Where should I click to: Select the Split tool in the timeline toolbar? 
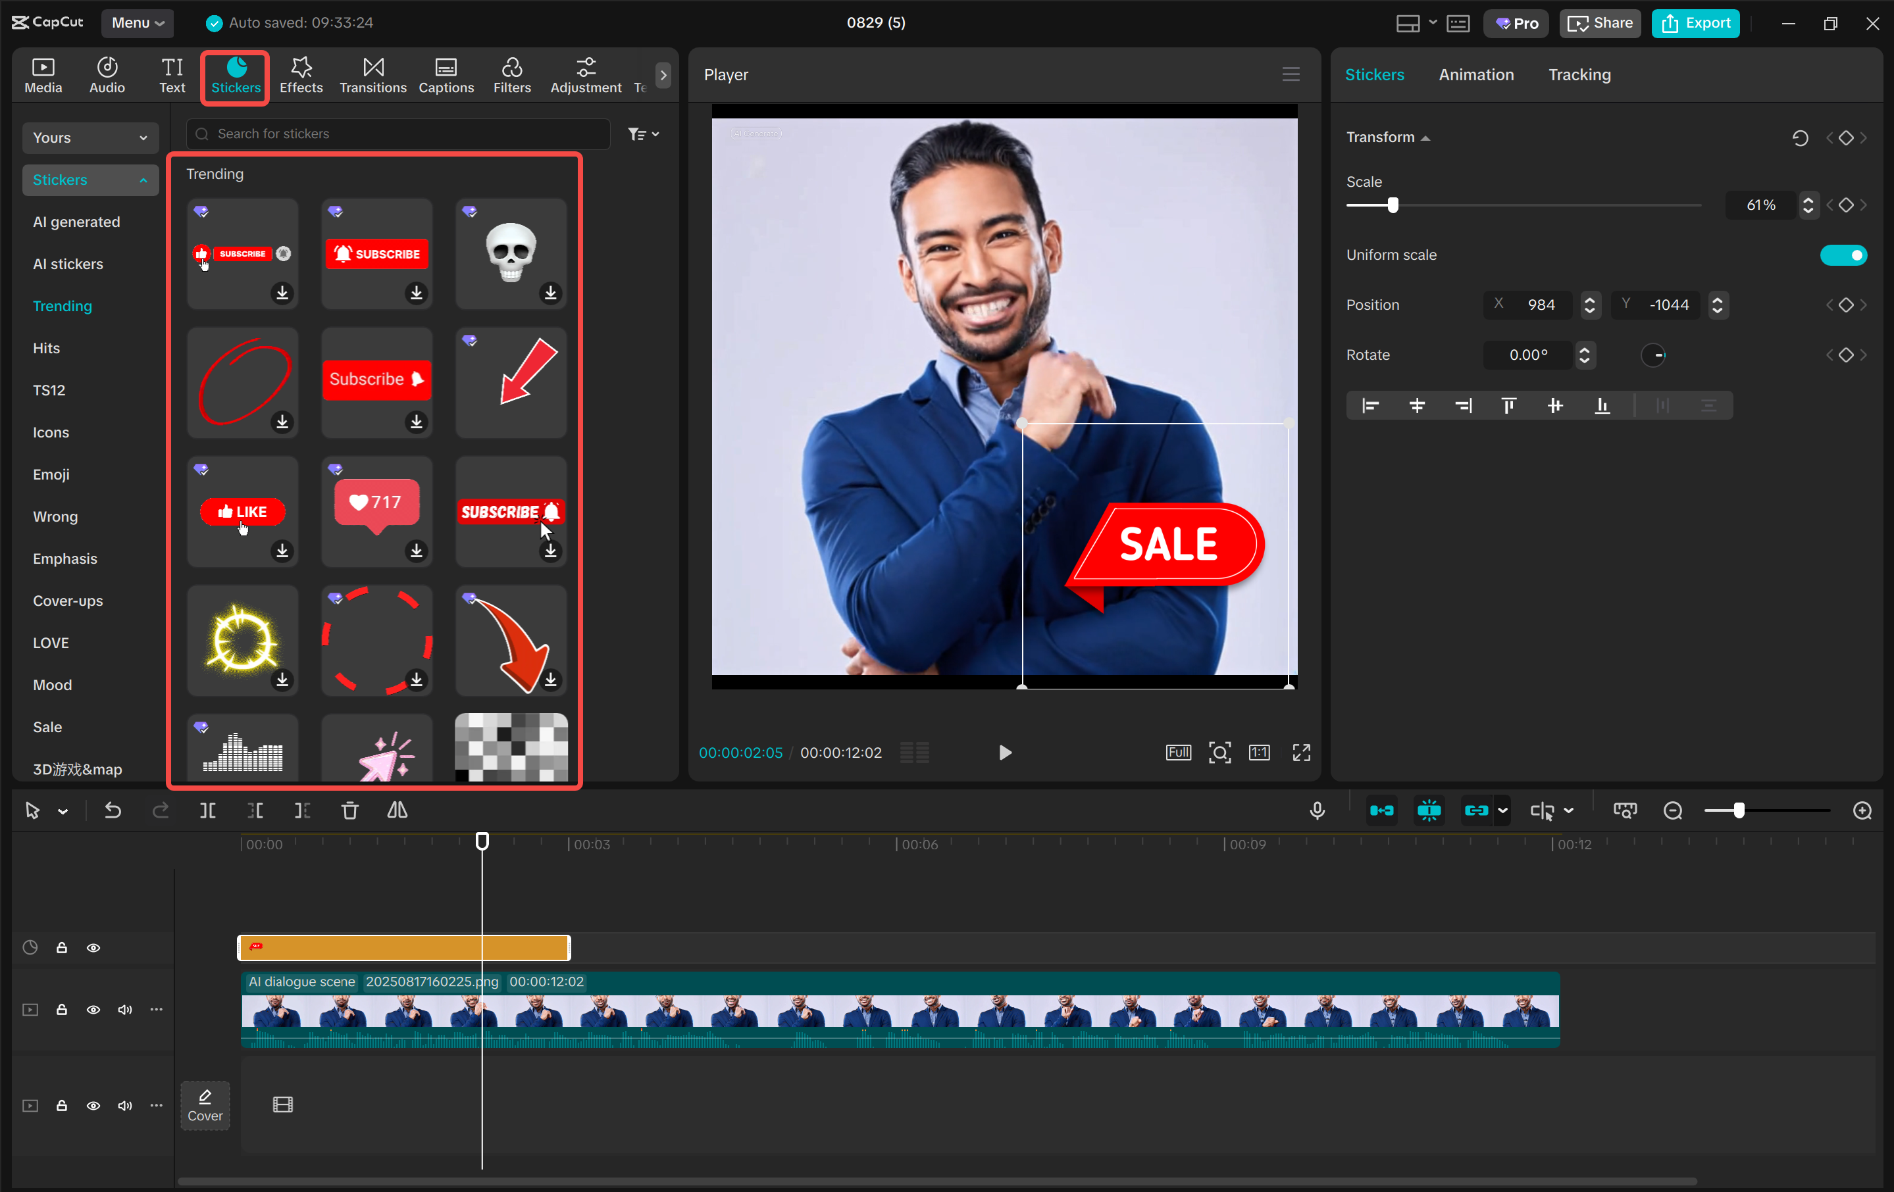(208, 810)
